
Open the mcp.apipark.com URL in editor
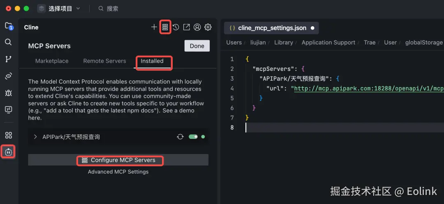tap(369, 88)
